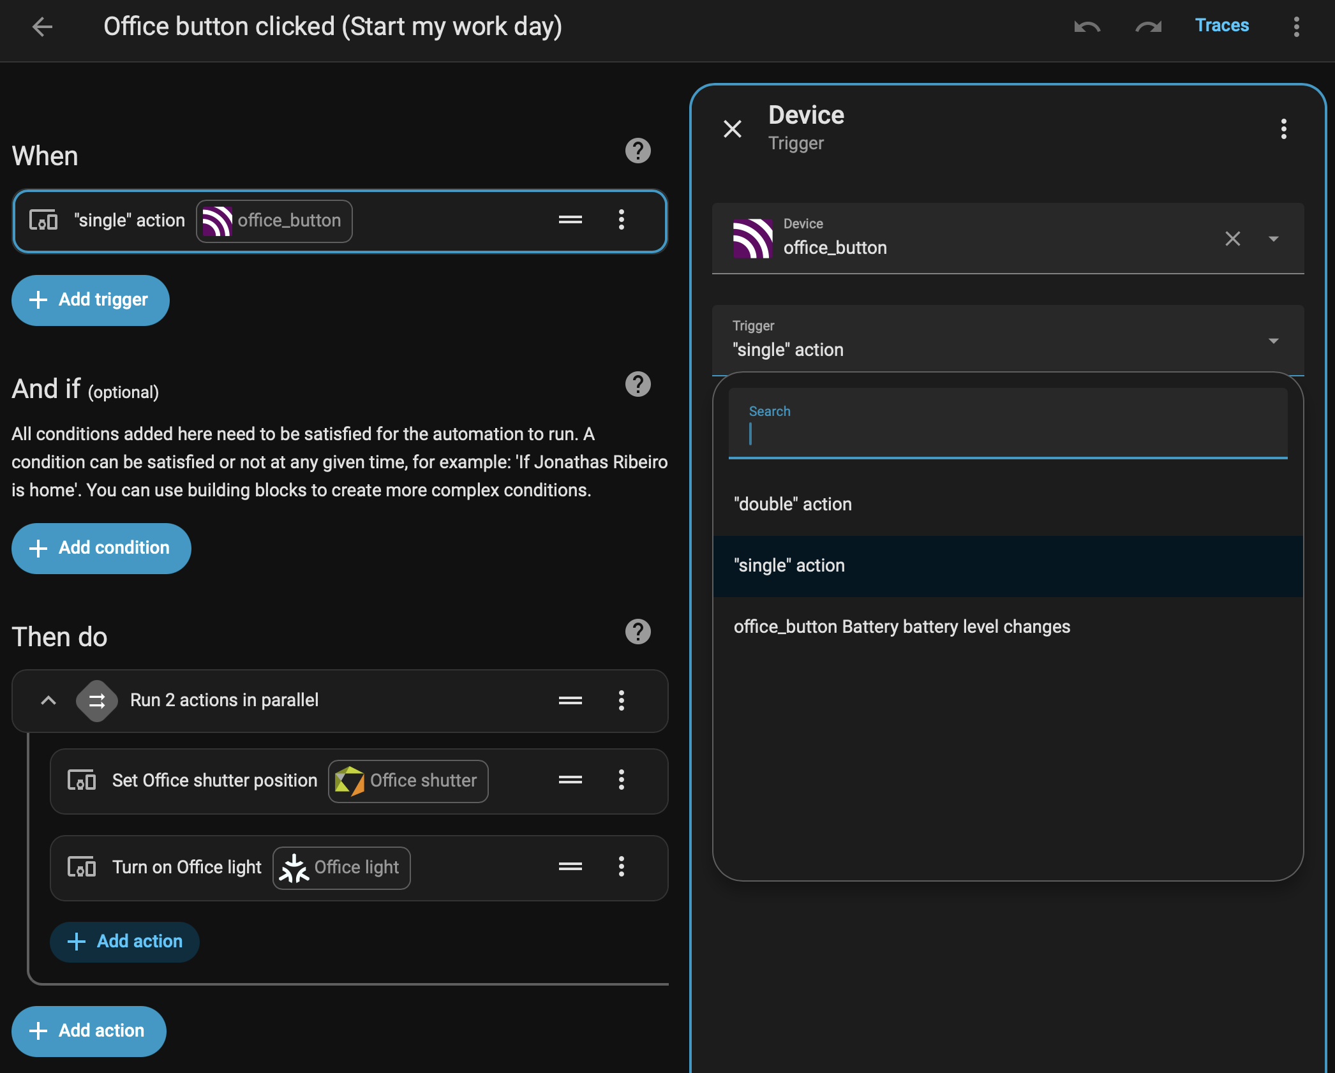Screen dimensions: 1335x1073
Task: Click the parallel execution icon on Run 2 actions
Action: tap(96, 701)
